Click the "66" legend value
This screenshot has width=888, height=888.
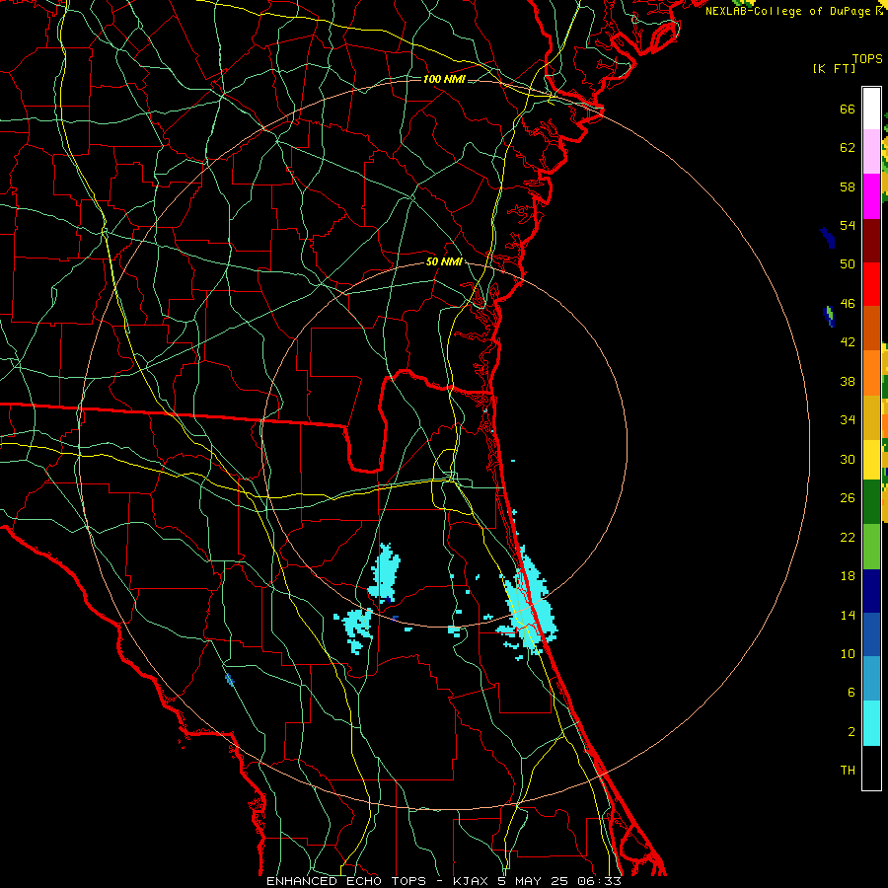(x=848, y=109)
